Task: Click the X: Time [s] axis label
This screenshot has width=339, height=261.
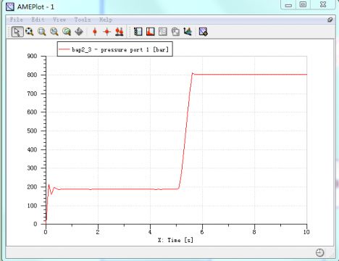Action: 176,240
